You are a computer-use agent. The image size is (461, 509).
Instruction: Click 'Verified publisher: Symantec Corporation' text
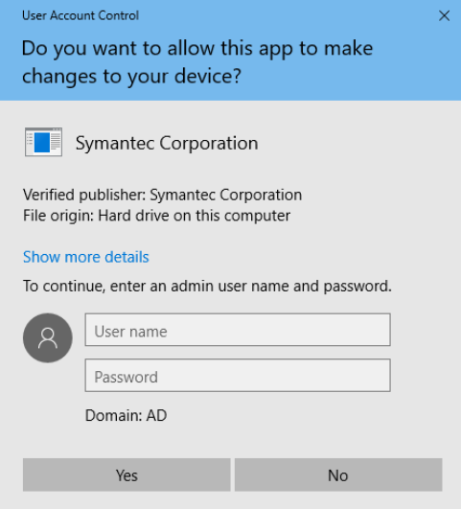click(x=162, y=195)
